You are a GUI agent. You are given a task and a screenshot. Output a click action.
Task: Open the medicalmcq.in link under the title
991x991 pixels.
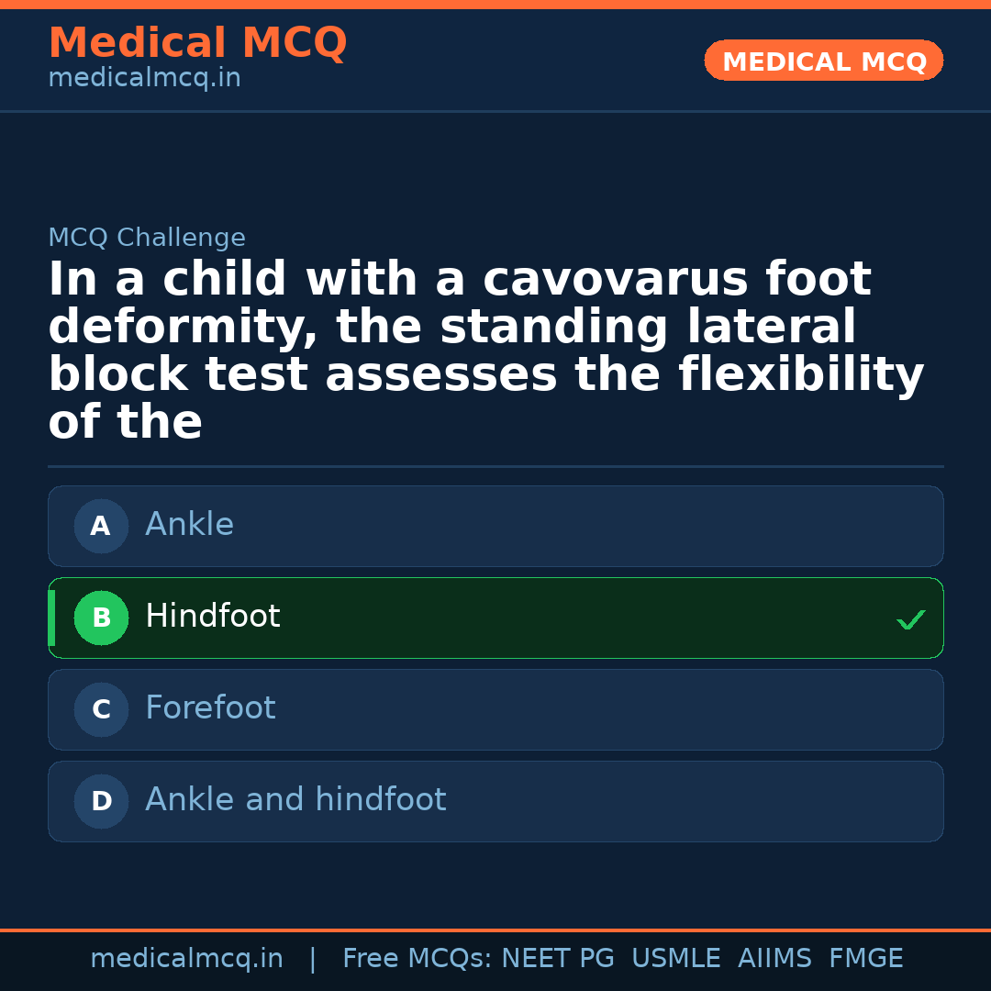(144, 79)
